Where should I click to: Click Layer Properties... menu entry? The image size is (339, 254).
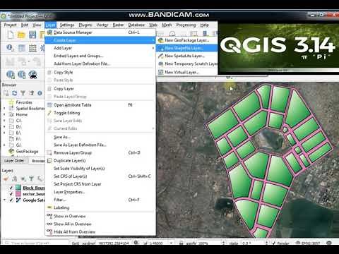(100, 192)
